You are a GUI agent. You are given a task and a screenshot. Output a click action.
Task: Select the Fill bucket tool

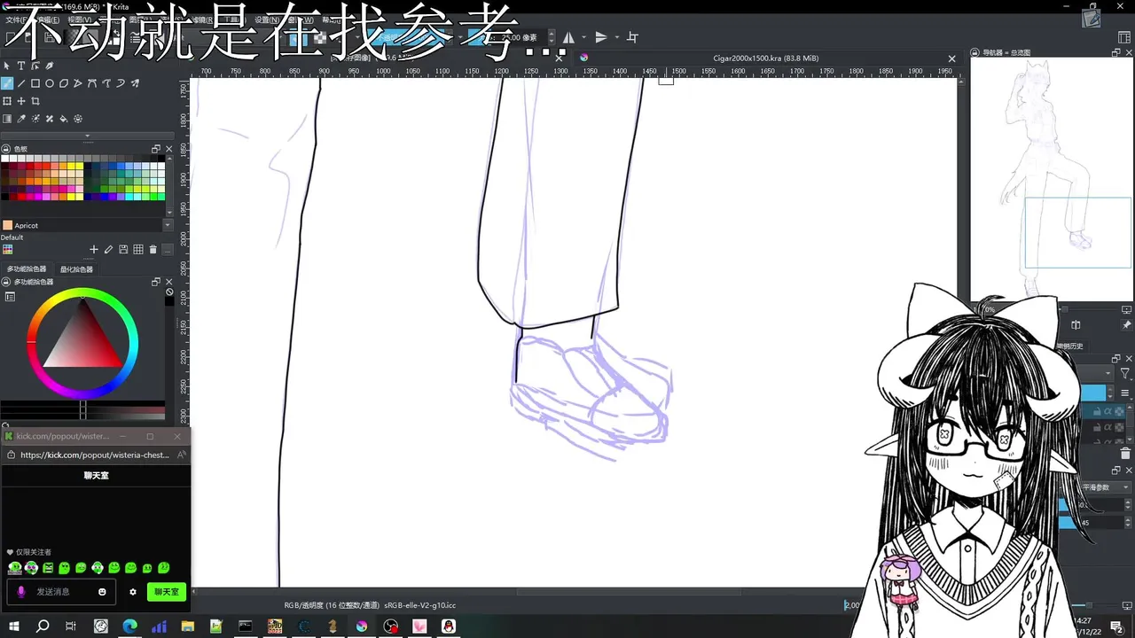64,119
